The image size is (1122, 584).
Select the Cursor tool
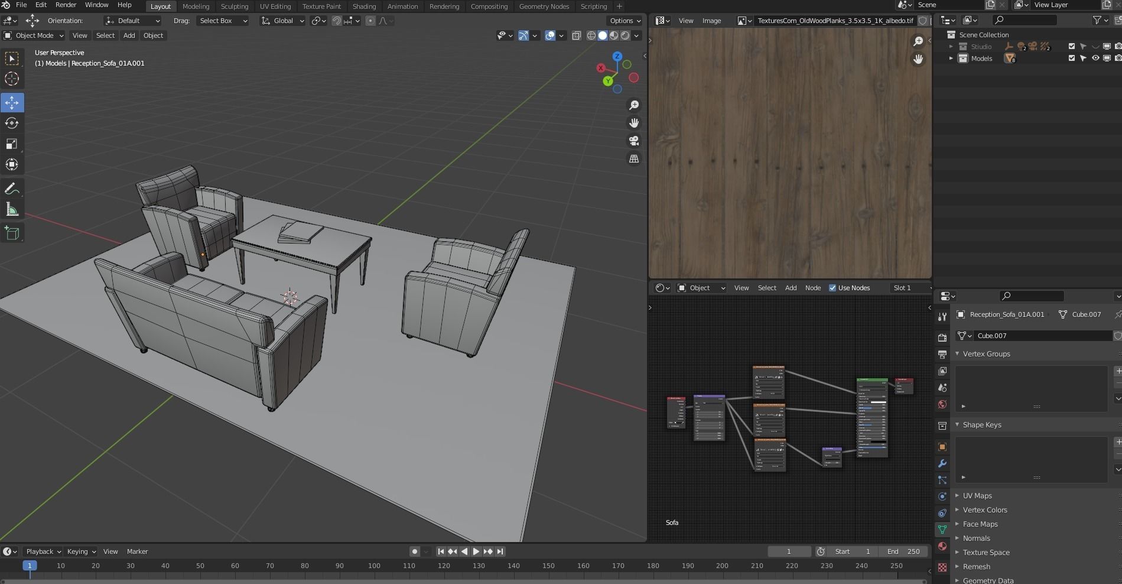pos(12,79)
